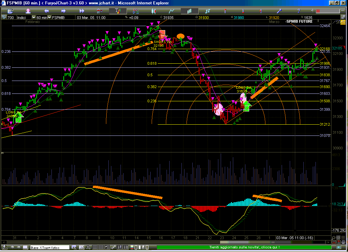Click the pink home arrow icon
Image resolution: width=348 pixels, height=252 pixels.
[28, 11]
